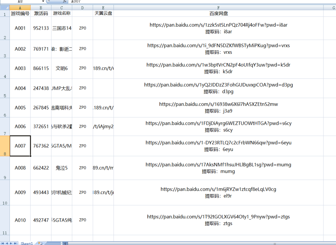Click the 百度网盘 header cell
The height and width of the screenshot is (245, 336).
(218, 13)
